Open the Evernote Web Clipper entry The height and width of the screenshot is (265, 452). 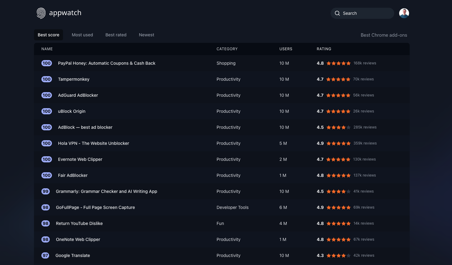80,159
